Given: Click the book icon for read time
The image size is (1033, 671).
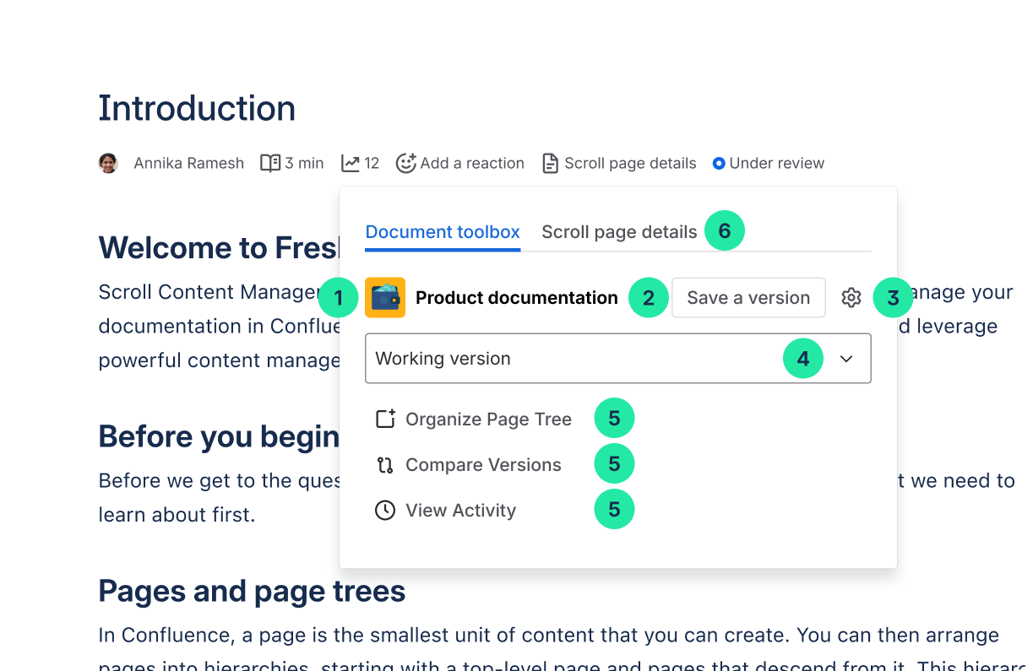Looking at the screenshot, I should tap(270, 163).
